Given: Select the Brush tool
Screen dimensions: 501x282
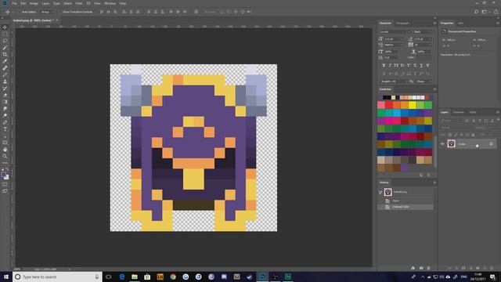Looking at the screenshot, I should pyautogui.click(x=5, y=74).
